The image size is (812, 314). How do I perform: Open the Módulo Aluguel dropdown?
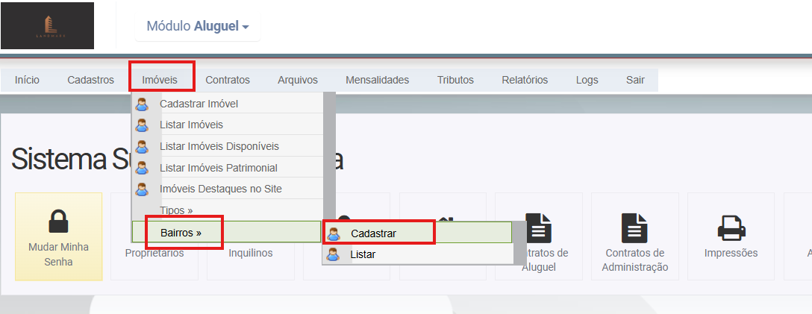tap(198, 26)
